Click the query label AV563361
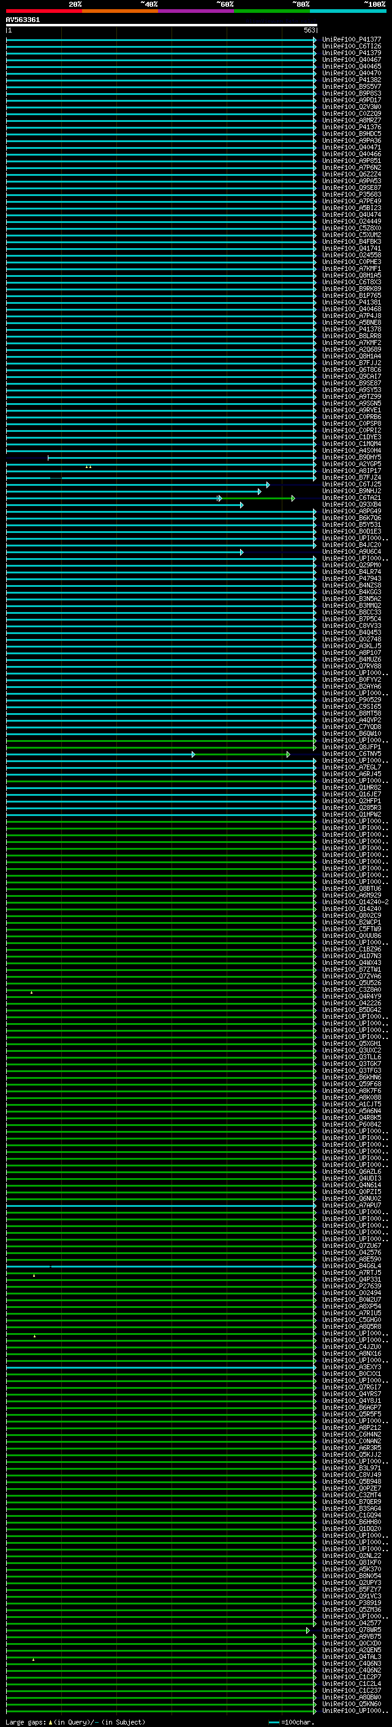This screenshot has width=392, height=1727. coord(23,20)
